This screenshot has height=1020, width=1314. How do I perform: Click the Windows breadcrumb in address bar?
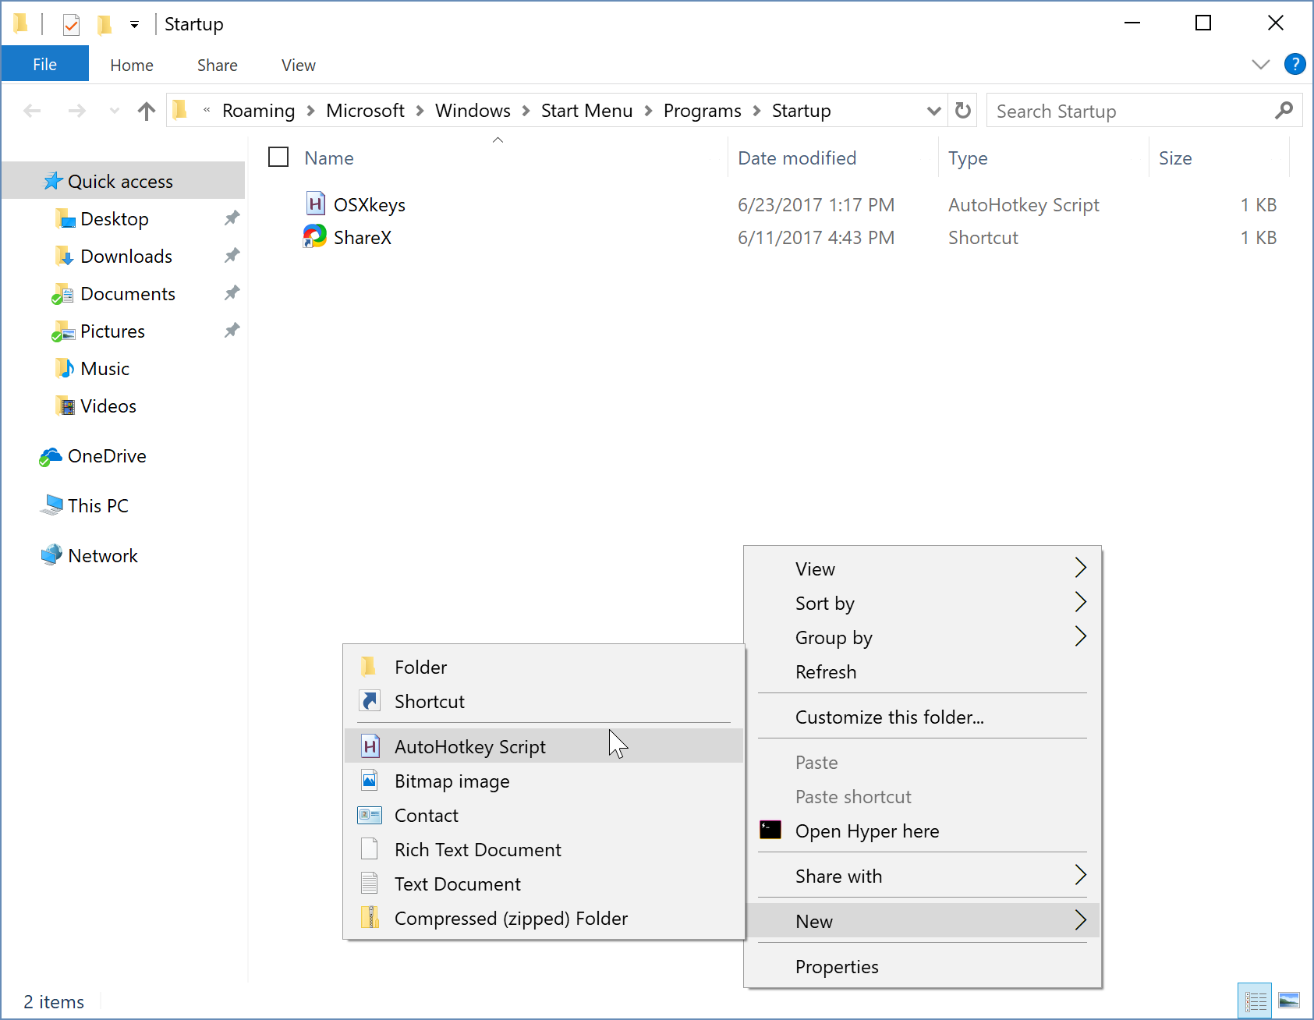tap(473, 111)
